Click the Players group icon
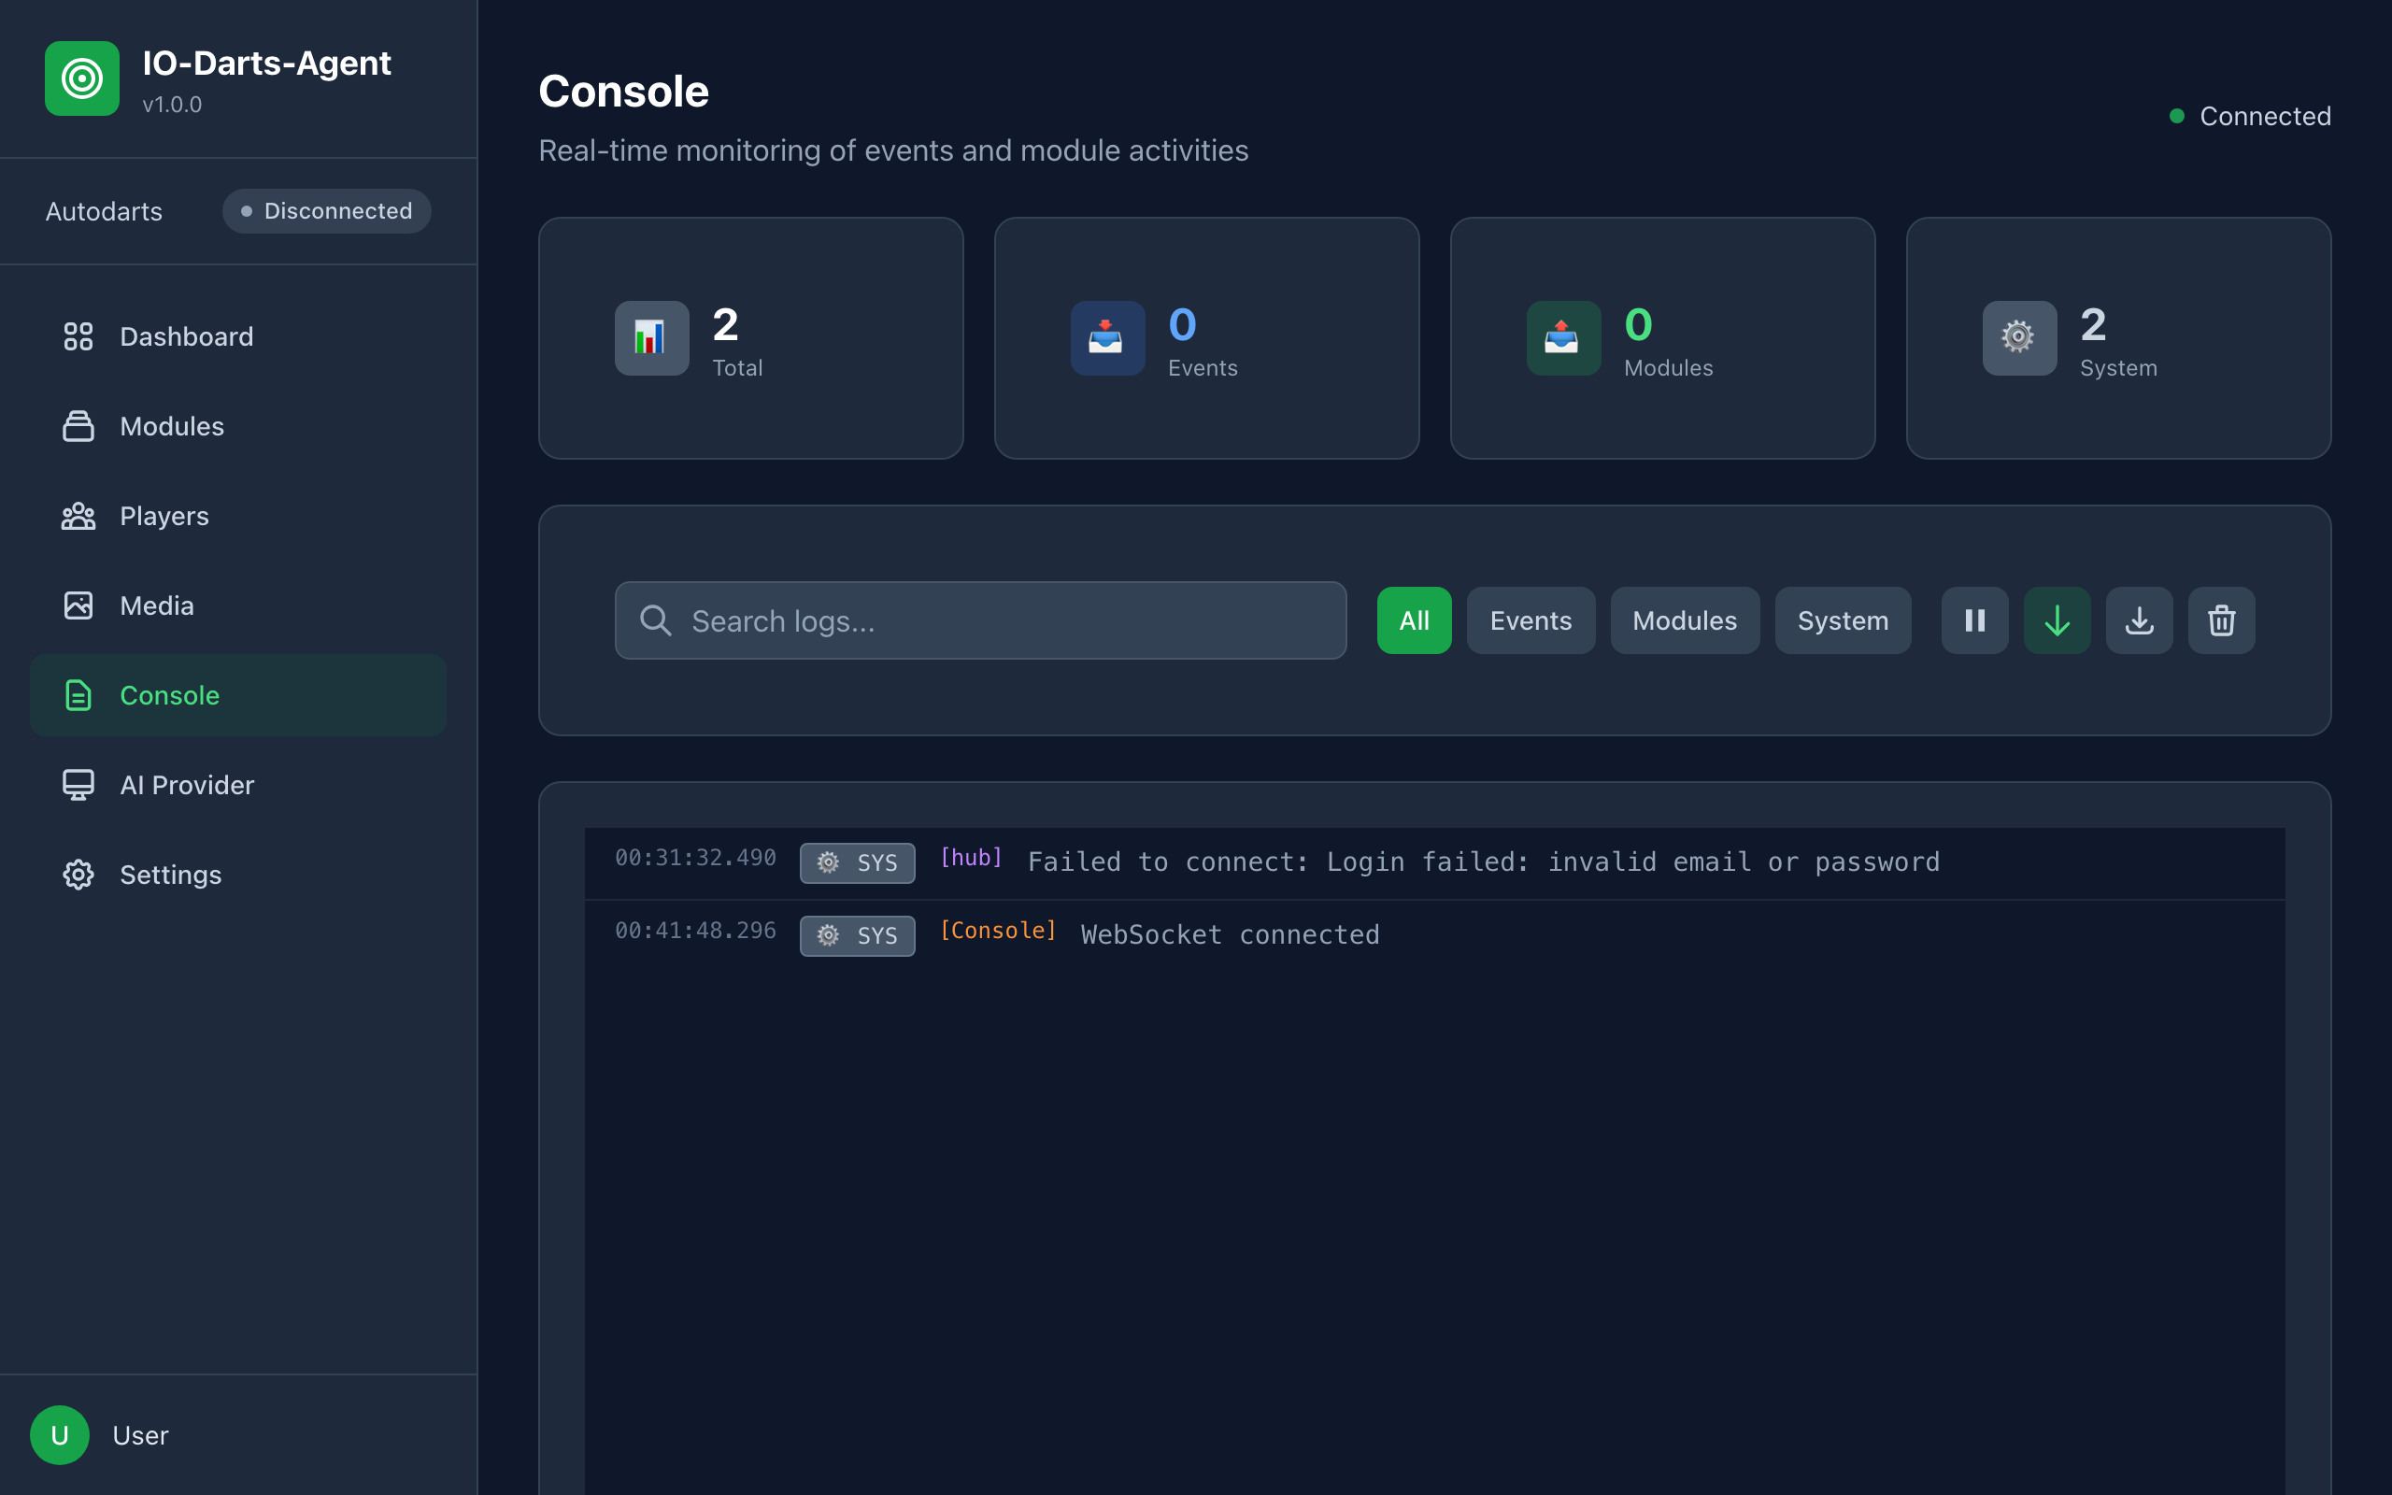 coord(78,516)
